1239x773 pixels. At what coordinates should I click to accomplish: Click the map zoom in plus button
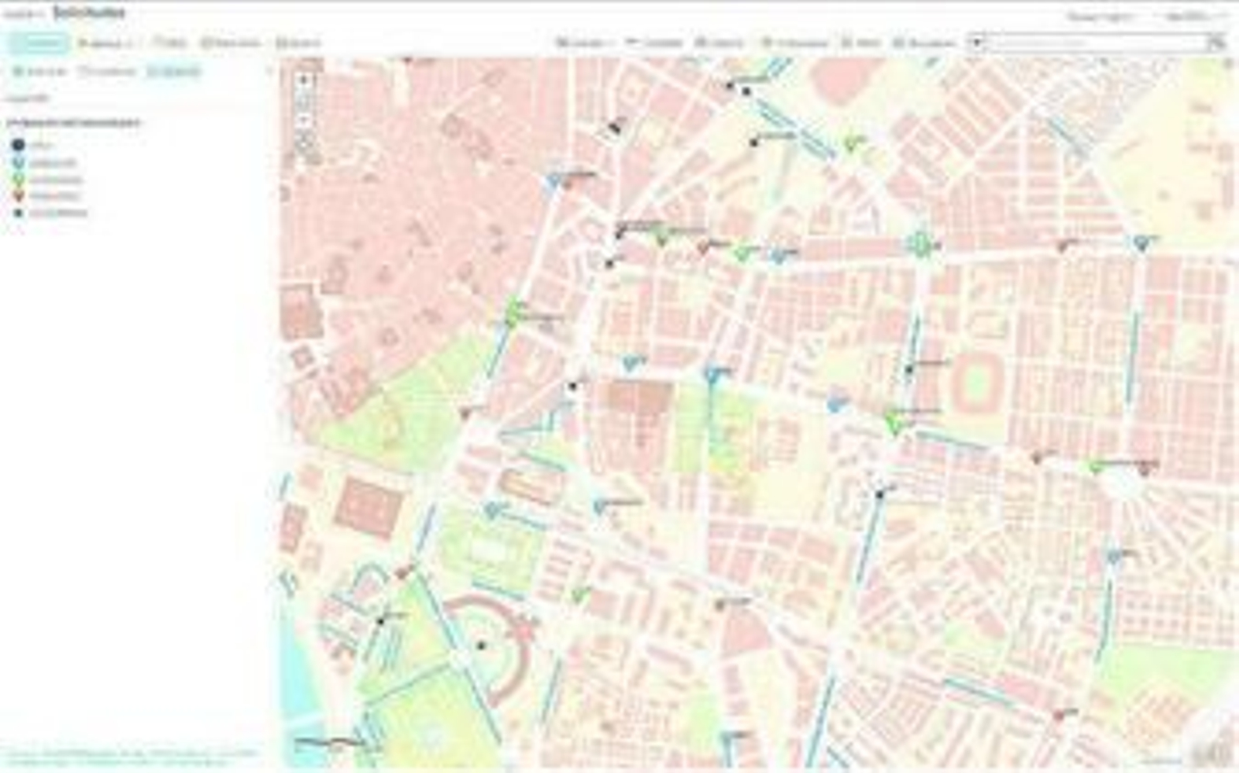[304, 80]
